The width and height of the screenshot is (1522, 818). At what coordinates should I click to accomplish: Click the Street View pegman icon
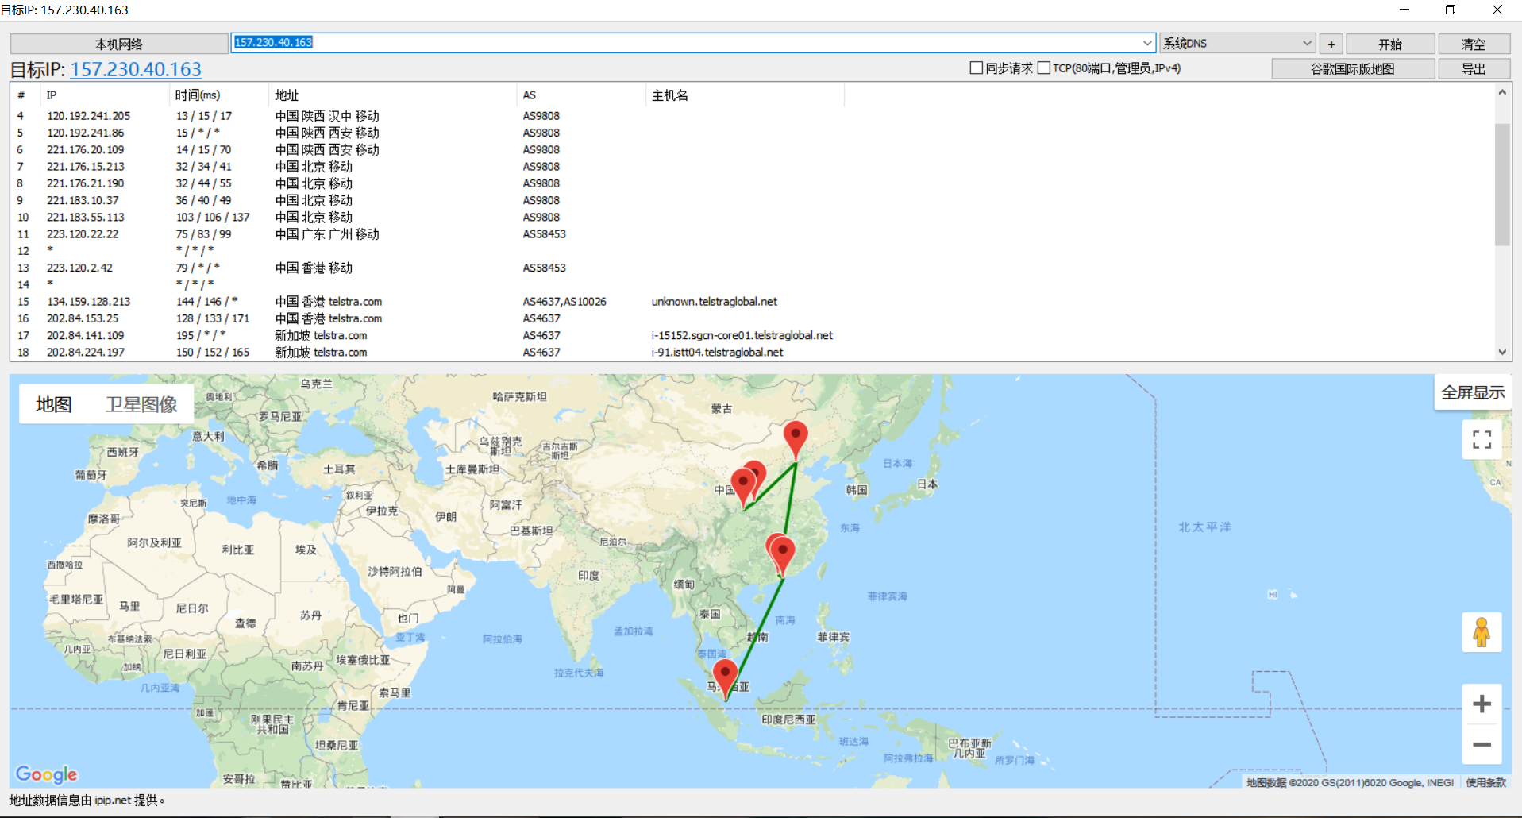pyautogui.click(x=1482, y=632)
